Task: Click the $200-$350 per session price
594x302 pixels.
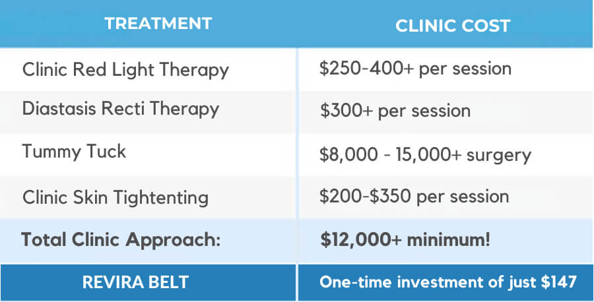Action: coord(414,196)
